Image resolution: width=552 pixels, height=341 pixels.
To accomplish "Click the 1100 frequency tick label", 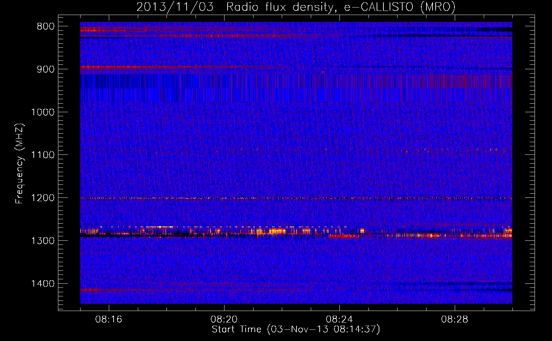I will (x=43, y=155).
